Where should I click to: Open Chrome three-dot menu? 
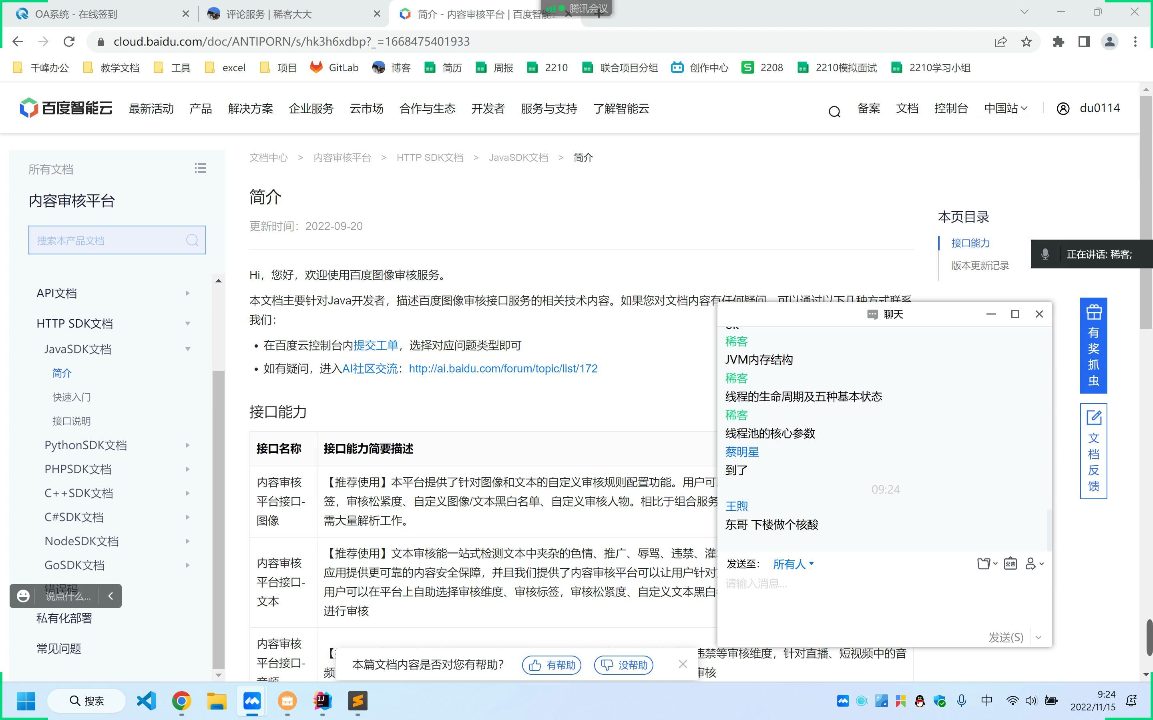point(1135,42)
